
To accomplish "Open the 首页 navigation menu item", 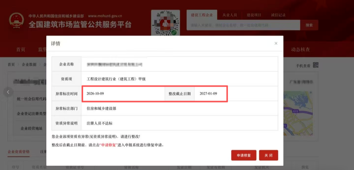I will [21, 49].
